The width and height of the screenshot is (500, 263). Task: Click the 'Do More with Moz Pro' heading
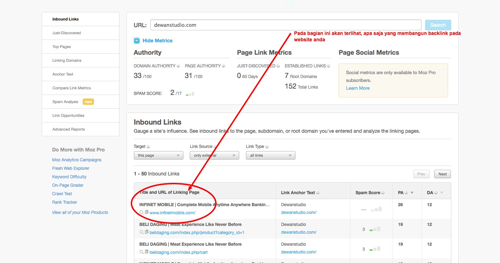(78, 150)
